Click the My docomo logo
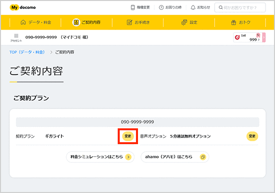Viewport: 275px width, 193px height. (23, 7)
